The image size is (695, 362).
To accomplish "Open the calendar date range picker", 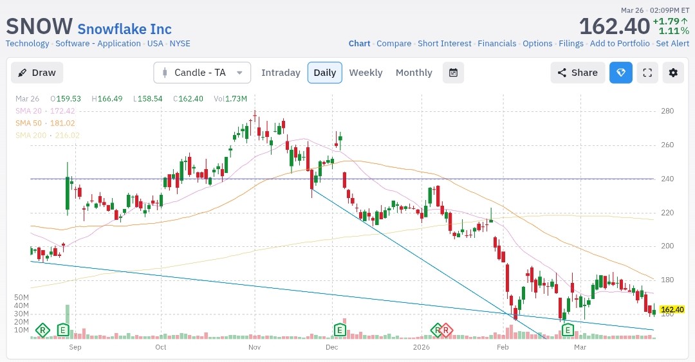I will pos(453,73).
